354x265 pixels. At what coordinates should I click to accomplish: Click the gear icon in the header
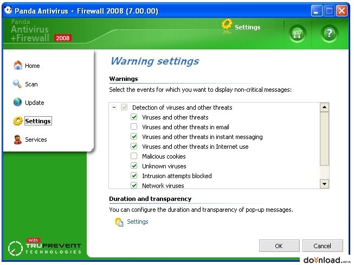[x=227, y=25]
